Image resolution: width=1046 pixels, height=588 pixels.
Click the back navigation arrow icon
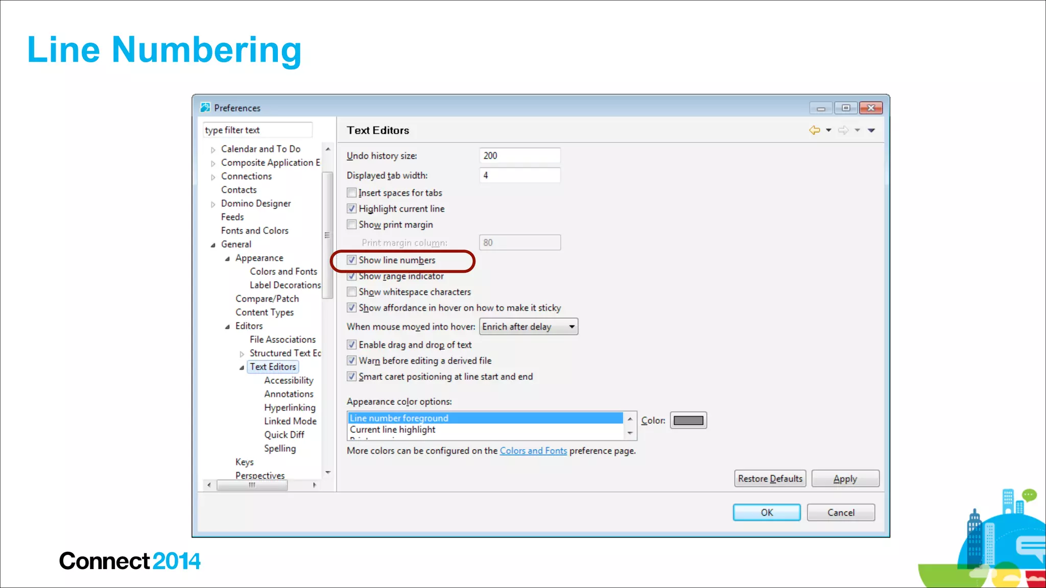[x=814, y=130]
